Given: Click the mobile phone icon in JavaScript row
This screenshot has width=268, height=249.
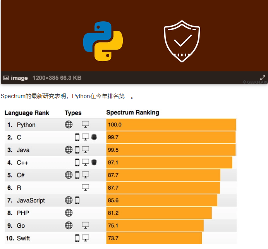Looking at the screenshot, I should (x=77, y=200).
